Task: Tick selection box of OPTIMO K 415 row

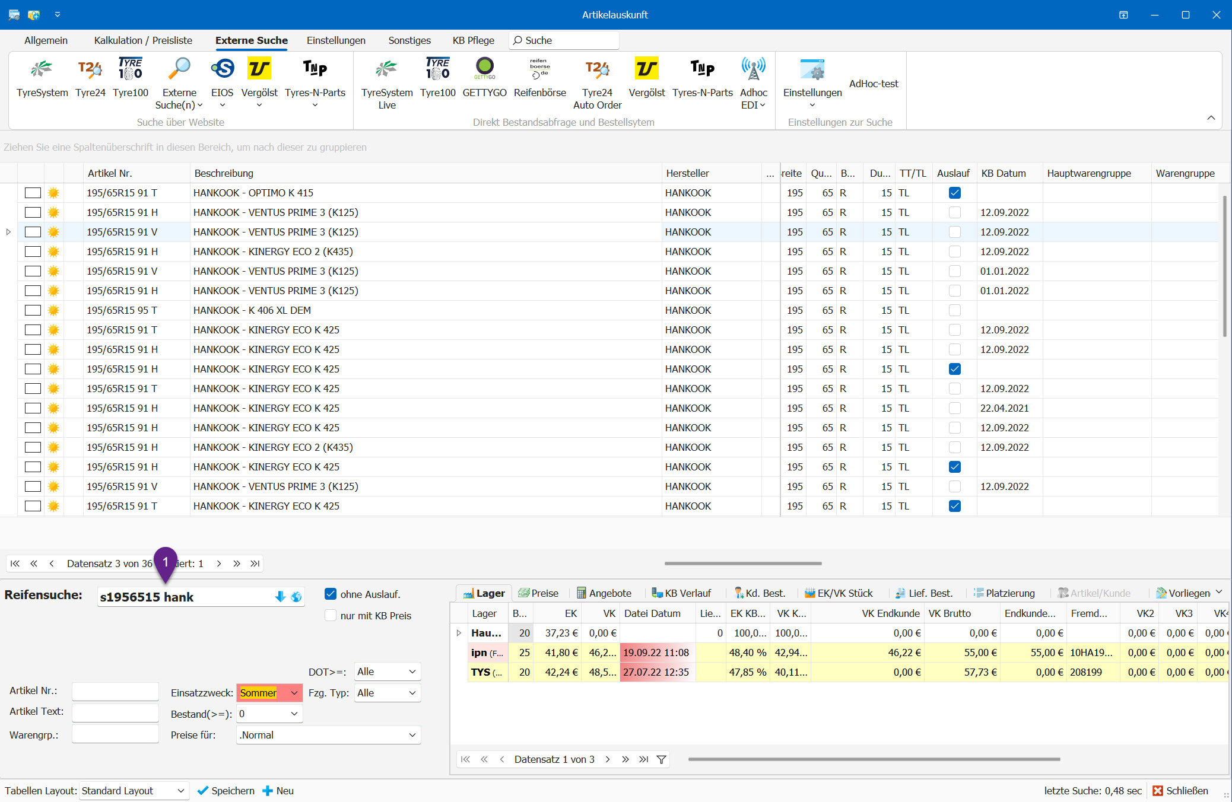Action: [33, 193]
